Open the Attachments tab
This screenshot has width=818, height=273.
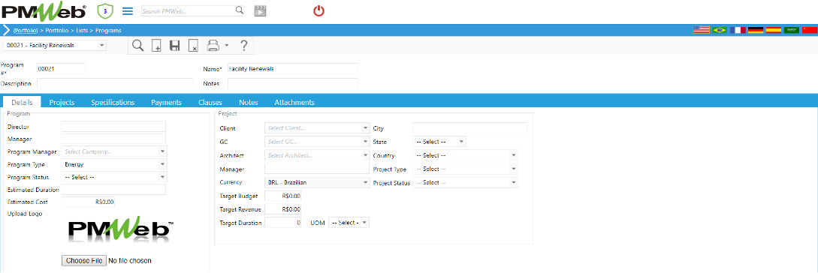tap(294, 102)
